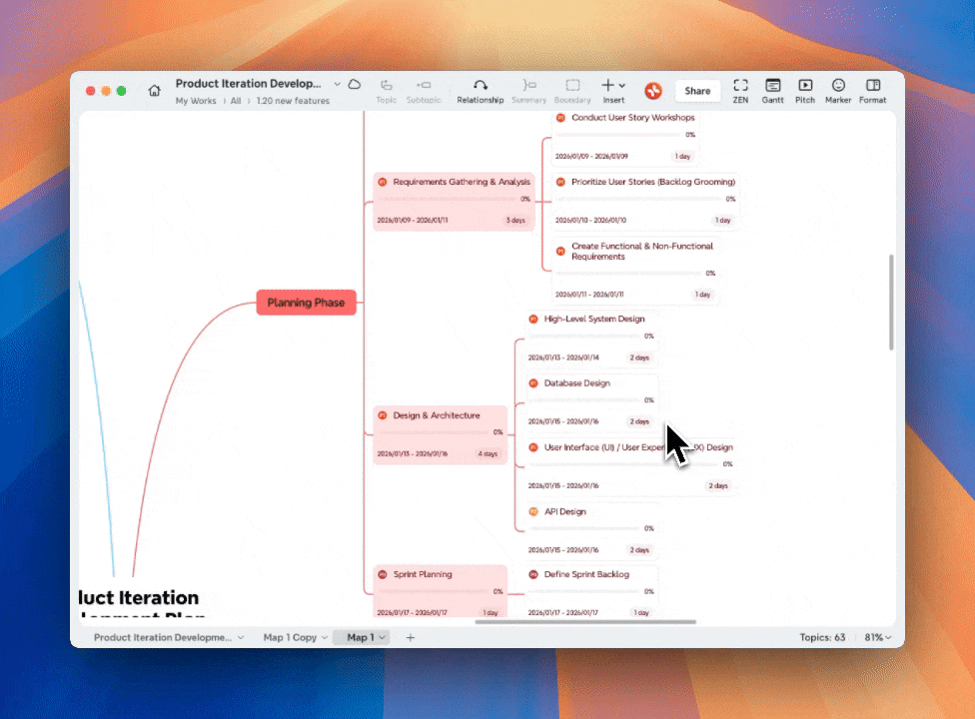Image resolution: width=975 pixels, height=719 pixels.
Task: Expand the document title dropdown arrow
Action: click(x=337, y=84)
